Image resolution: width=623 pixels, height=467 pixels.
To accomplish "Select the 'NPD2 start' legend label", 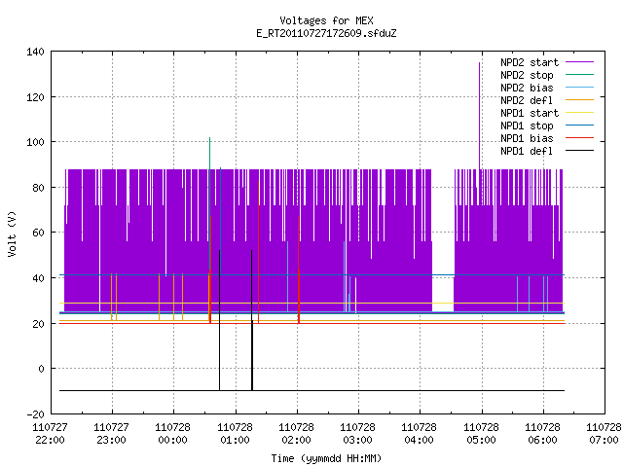I will click(x=530, y=62).
